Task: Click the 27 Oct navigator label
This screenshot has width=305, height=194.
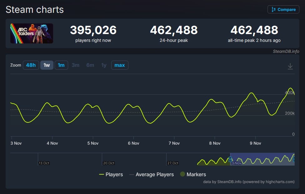Action: coord(173,163)
